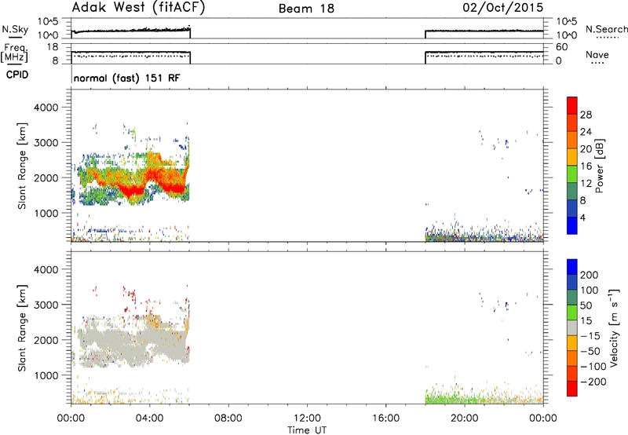Viewport: 628px width, 435px height.
Task: Click the "28" label on the power color bar
Action: [586, 115]
